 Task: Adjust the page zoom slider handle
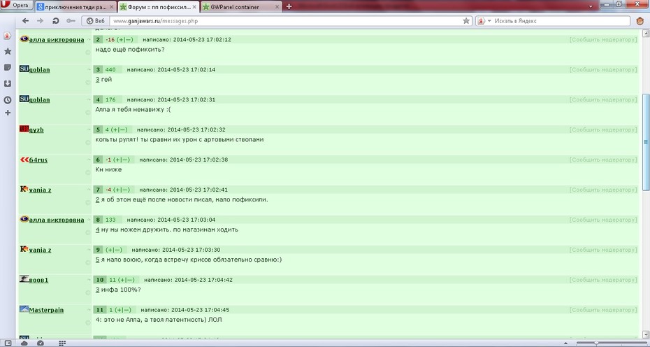[596, 343]
